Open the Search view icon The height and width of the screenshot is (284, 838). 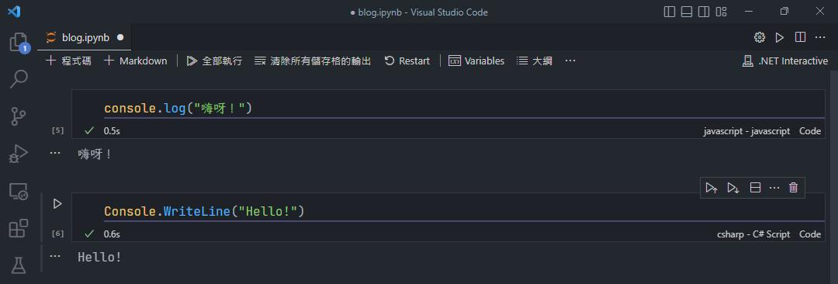click(x=19, y=78)
